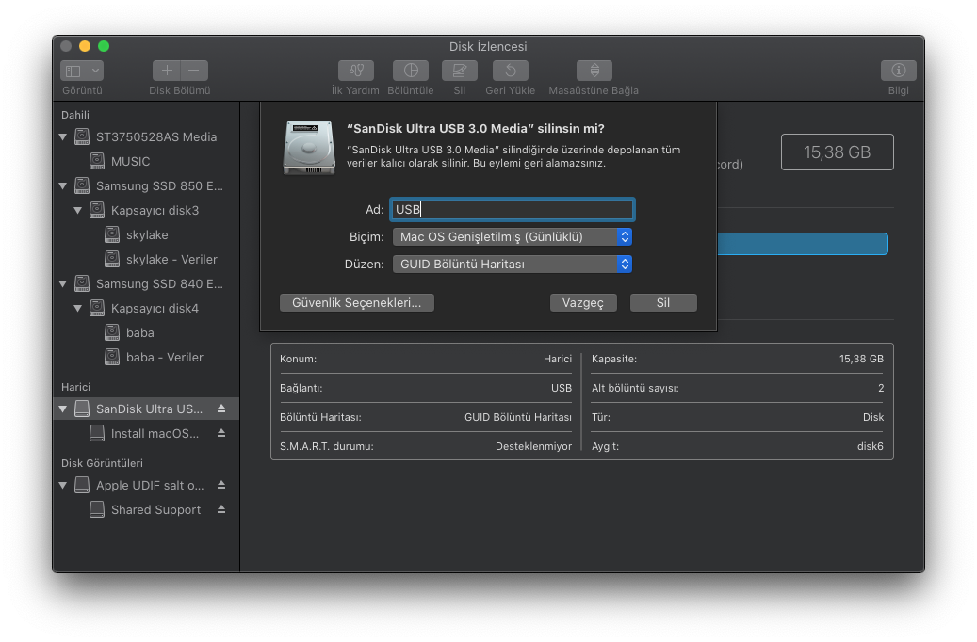The width and height of the screenshot is (977, 642).
Task: Open the Görüntü view dropdown in toolbar
Action: 82,71
